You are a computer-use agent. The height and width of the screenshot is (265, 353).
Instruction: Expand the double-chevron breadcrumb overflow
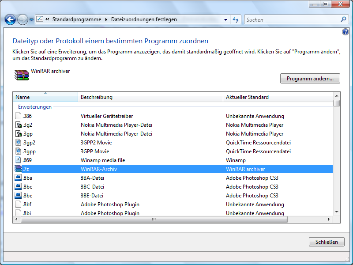point(47,19)
